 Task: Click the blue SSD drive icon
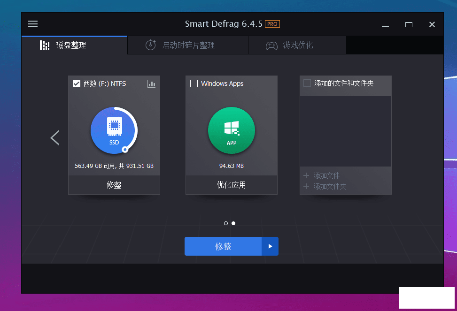pos(114,130)
